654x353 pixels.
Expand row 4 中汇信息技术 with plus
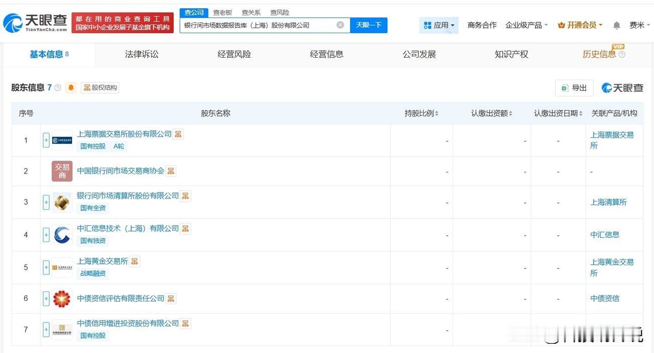(46, 235)
